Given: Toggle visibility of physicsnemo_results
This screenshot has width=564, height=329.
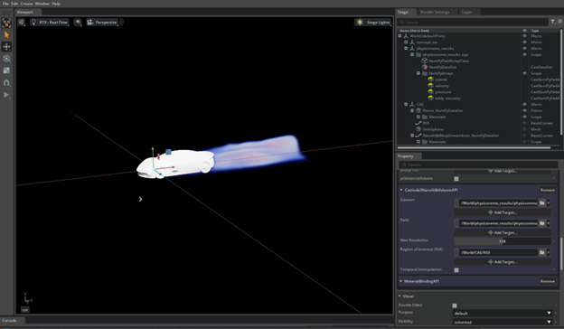Looking at the screenshot, I should click(x=524, y=48).
